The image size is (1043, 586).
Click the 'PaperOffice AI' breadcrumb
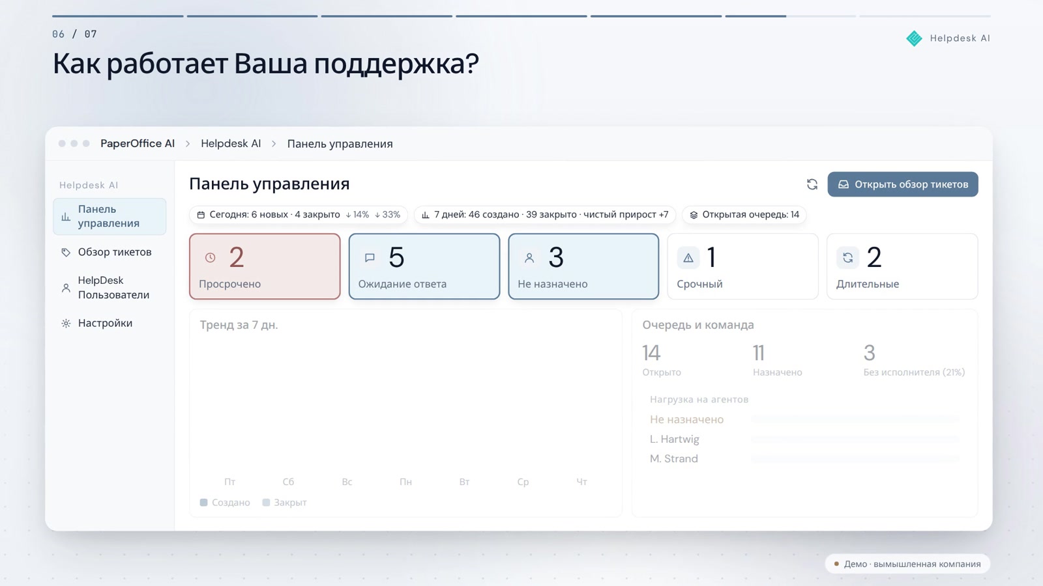[138, 144]
